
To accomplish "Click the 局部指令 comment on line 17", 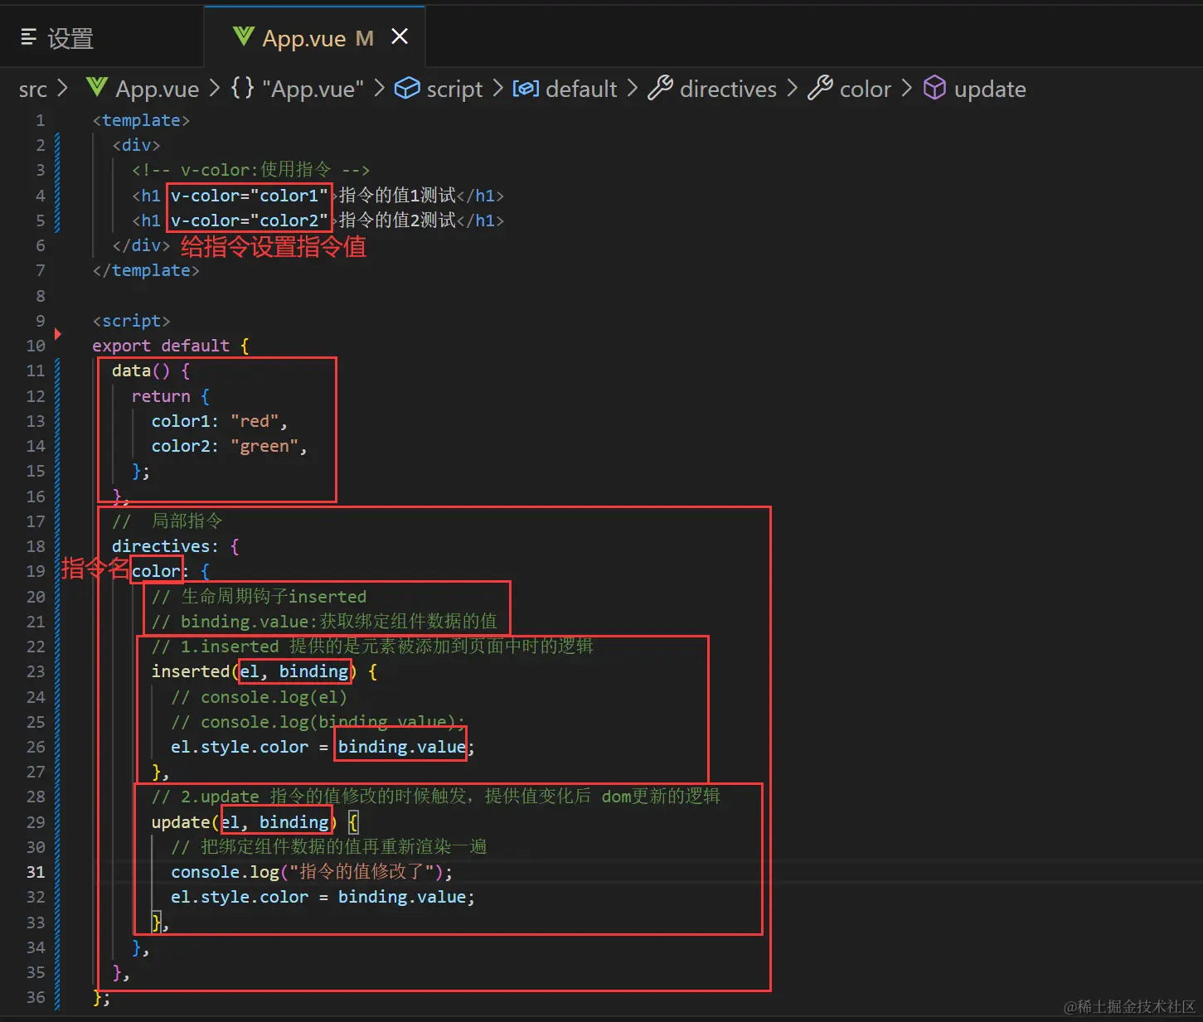I will click(167, 521).
